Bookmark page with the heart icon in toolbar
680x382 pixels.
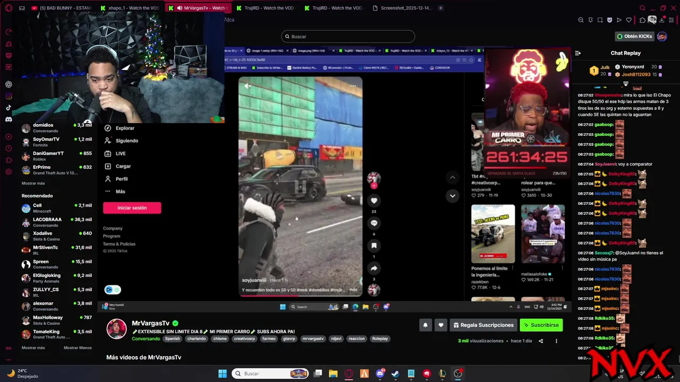628,20
